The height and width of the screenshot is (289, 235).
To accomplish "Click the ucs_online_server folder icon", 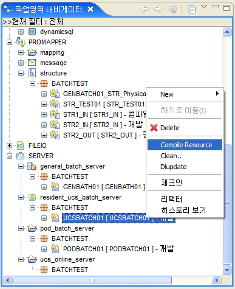I will (32, 259).
